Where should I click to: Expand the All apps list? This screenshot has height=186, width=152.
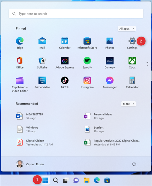click(127, 29)
